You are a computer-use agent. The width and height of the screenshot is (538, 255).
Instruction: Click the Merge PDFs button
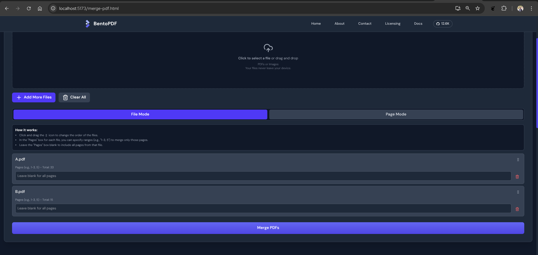pyautogui.click(x=268, y=228)
